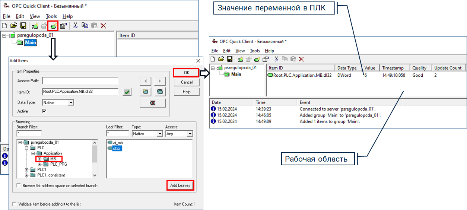Tick Validate item before adding it to the list

pyautogui.click(x=15, y=204)
